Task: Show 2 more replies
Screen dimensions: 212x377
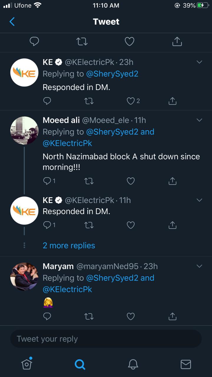Action: click(x=69, y=245)
